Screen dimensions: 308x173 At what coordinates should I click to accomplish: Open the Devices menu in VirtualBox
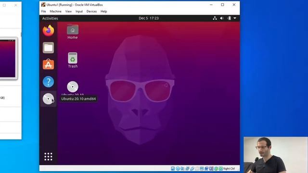coord(91,12)
